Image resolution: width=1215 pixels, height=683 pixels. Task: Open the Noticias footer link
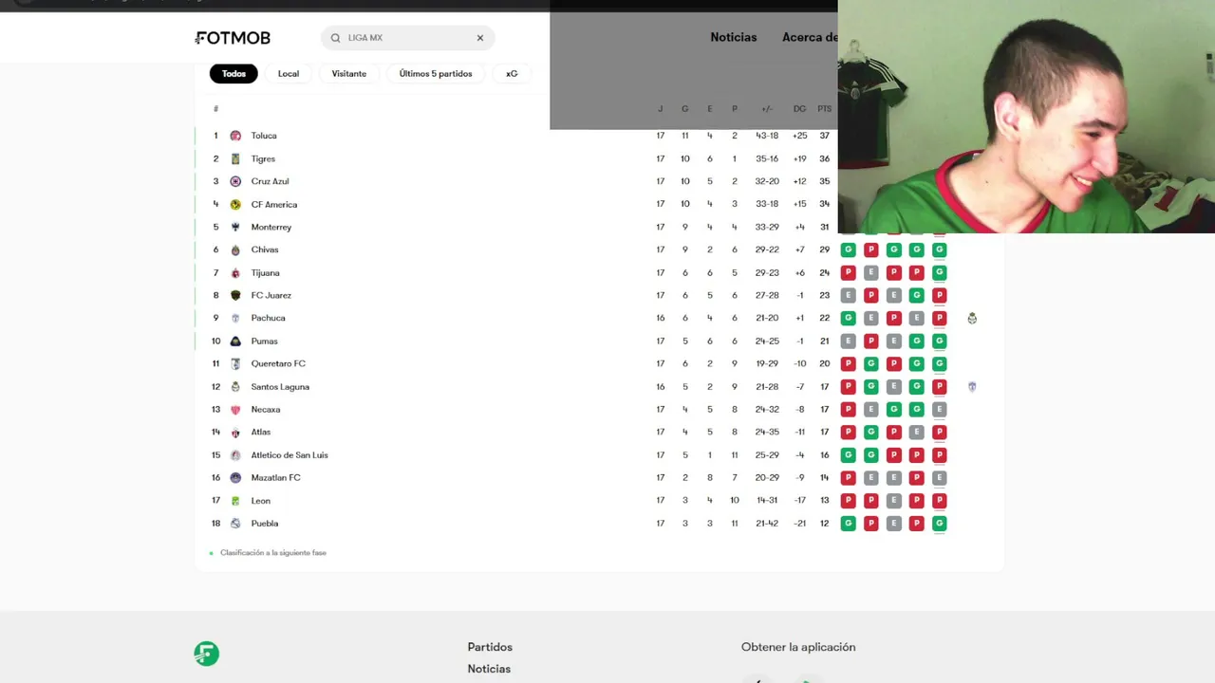pos(489,669)
